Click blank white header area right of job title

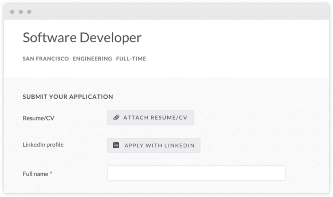pyautogui.click(x=234, y=38)
